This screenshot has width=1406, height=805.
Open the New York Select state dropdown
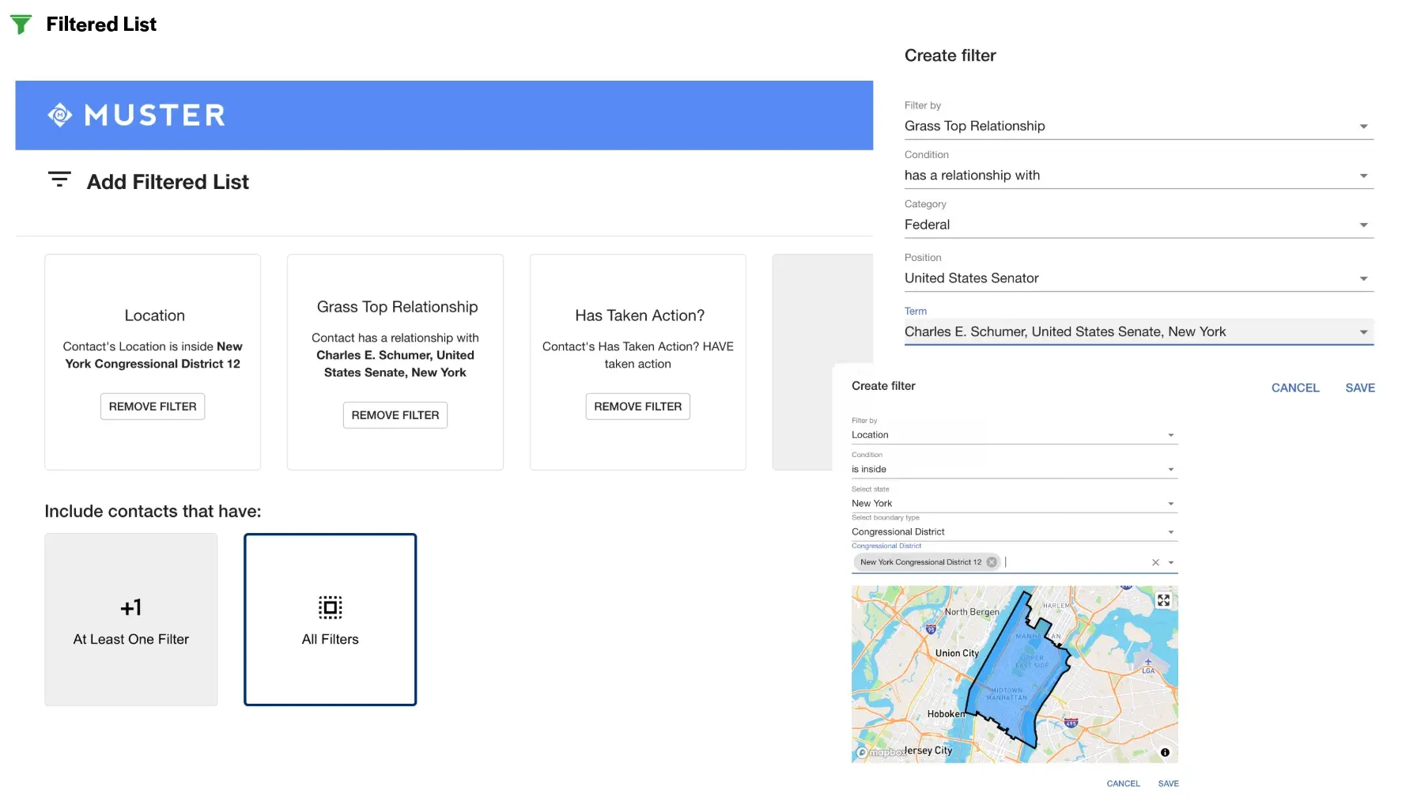click(x=1015, y=503)
